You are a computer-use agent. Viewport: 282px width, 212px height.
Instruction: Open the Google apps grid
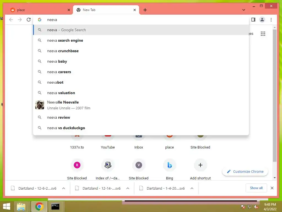[x=263, y=33]
